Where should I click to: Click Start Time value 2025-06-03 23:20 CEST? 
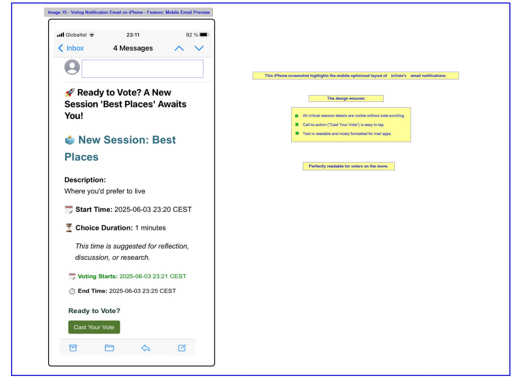(153, 210)
